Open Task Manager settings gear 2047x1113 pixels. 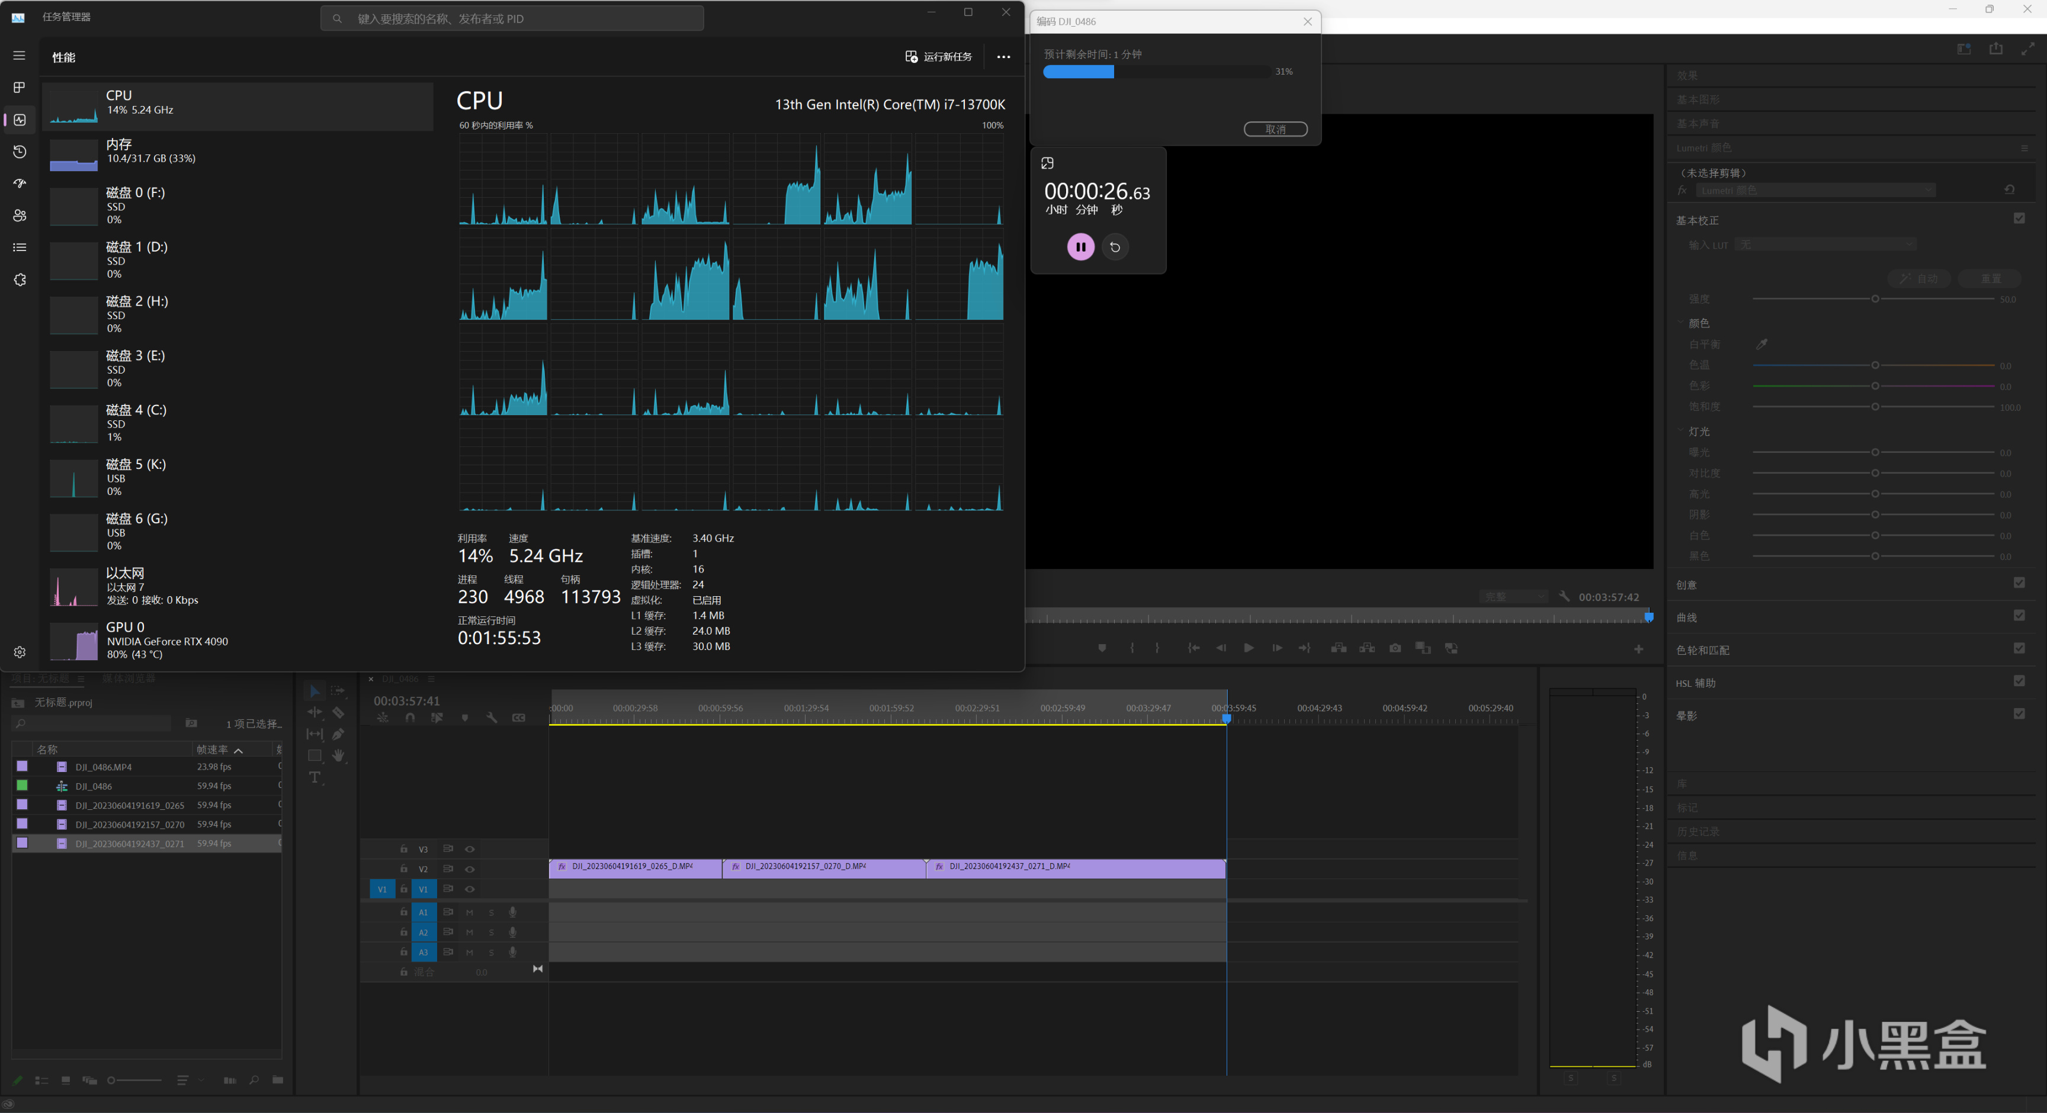pyautogui.click(x=20, y=652)
